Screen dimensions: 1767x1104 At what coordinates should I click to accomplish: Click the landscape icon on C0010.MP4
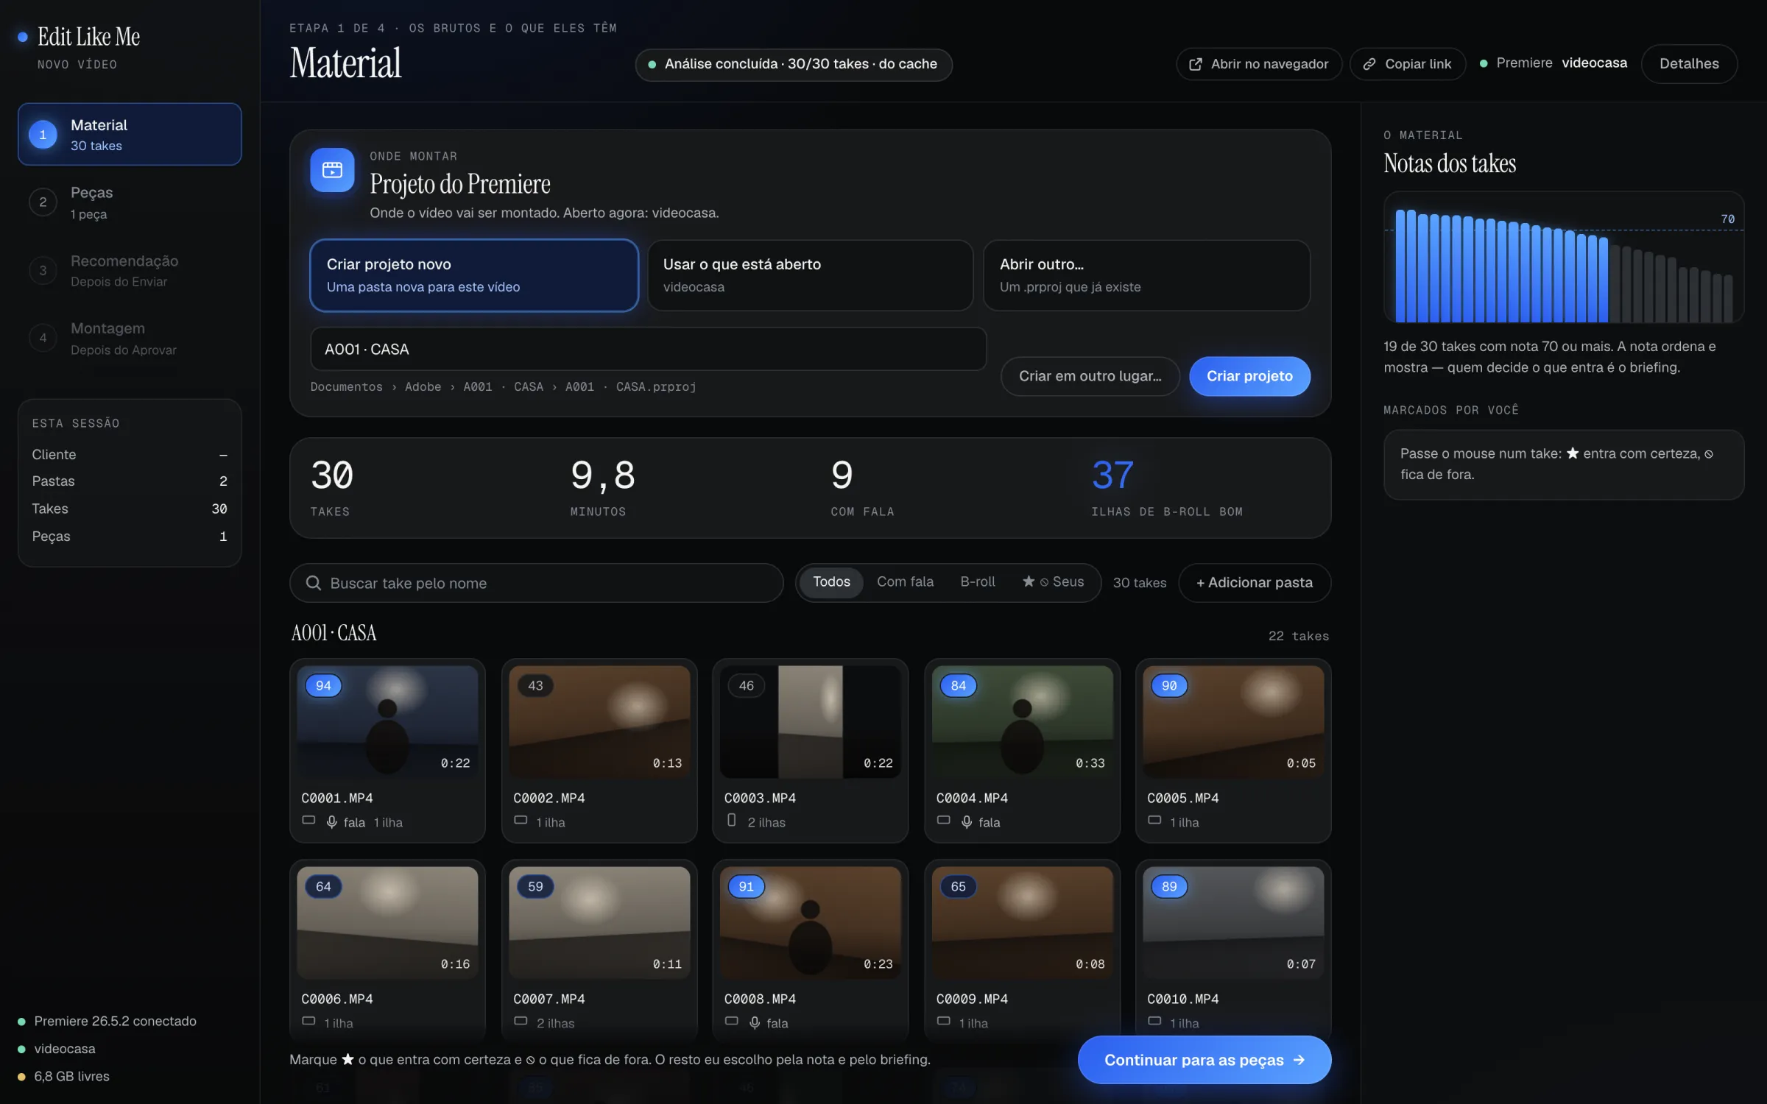pyautogui.click(x=1154, y=1021)
